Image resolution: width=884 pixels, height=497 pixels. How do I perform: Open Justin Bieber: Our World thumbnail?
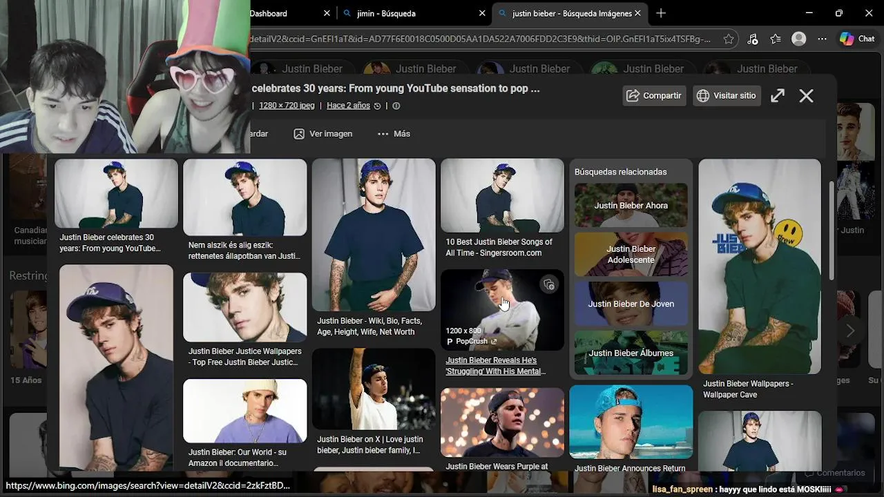point(244,411)
